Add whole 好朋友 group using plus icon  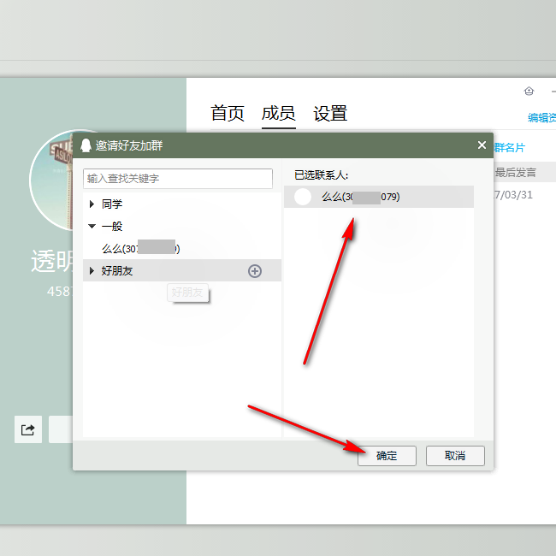point(255,271)
